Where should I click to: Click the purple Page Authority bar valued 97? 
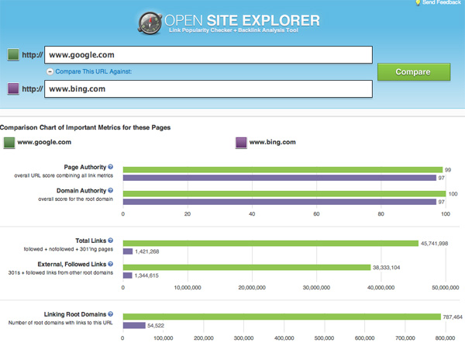click(280, 178)
